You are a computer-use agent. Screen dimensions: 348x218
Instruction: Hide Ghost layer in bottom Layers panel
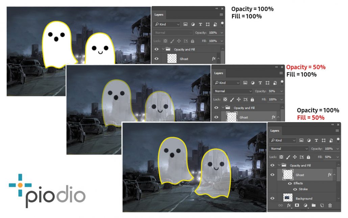point(272,175)
